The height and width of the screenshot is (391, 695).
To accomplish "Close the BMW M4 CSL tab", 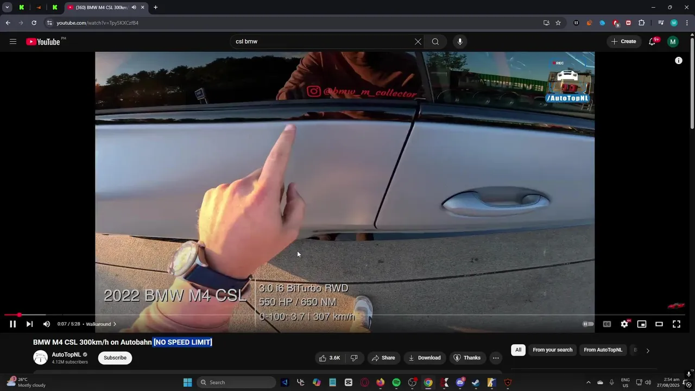I will 143,8.
